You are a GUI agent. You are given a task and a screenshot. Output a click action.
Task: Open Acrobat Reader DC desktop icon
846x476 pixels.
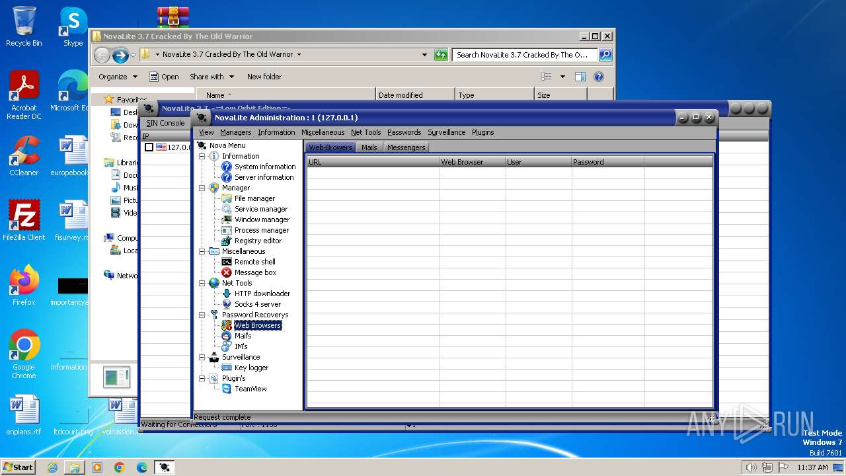tap(24, 95)
